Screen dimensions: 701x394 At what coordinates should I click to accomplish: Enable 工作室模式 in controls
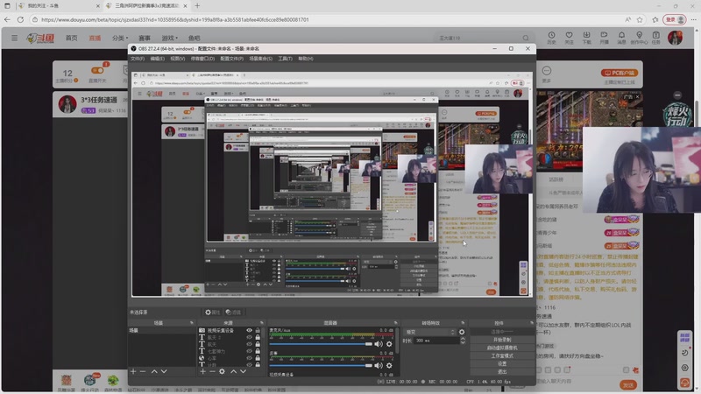pyautogui.click(x=501, y=355)
